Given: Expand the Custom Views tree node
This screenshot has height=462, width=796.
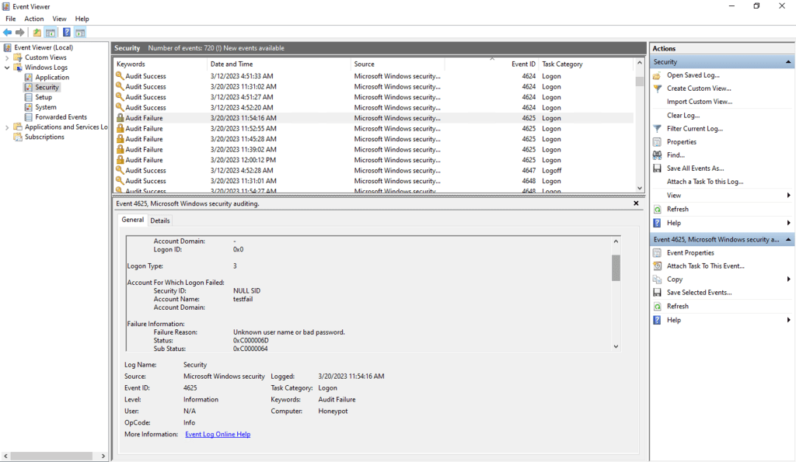Looking at the screenshot, I should [7, 57].
